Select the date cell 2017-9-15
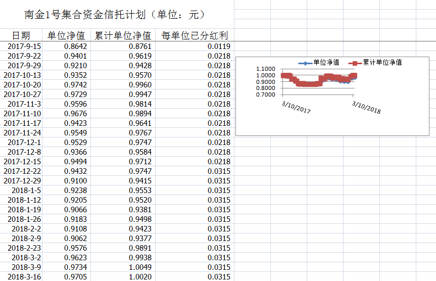 click(x=24, y=46)
